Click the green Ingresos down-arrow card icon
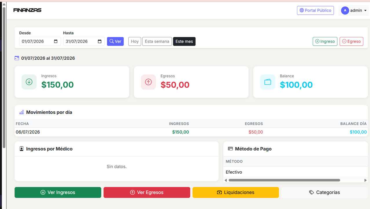Viewport: 370px width, 209px height. [29, 82]
